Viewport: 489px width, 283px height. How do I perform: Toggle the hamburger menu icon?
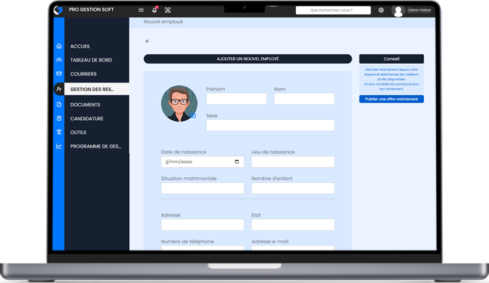[141, 10]
